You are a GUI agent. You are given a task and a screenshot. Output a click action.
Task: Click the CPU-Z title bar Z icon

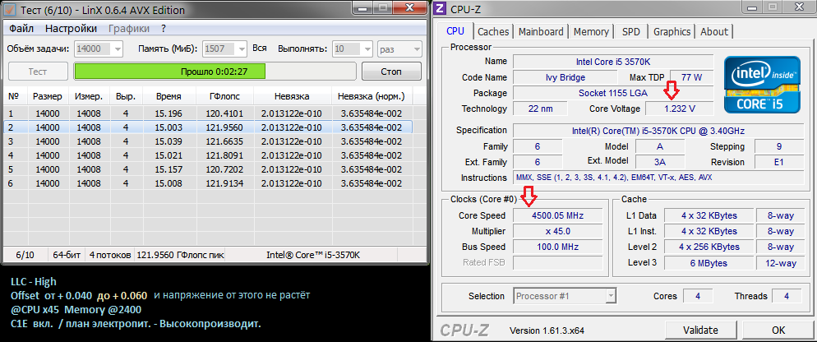pos(441,9)
